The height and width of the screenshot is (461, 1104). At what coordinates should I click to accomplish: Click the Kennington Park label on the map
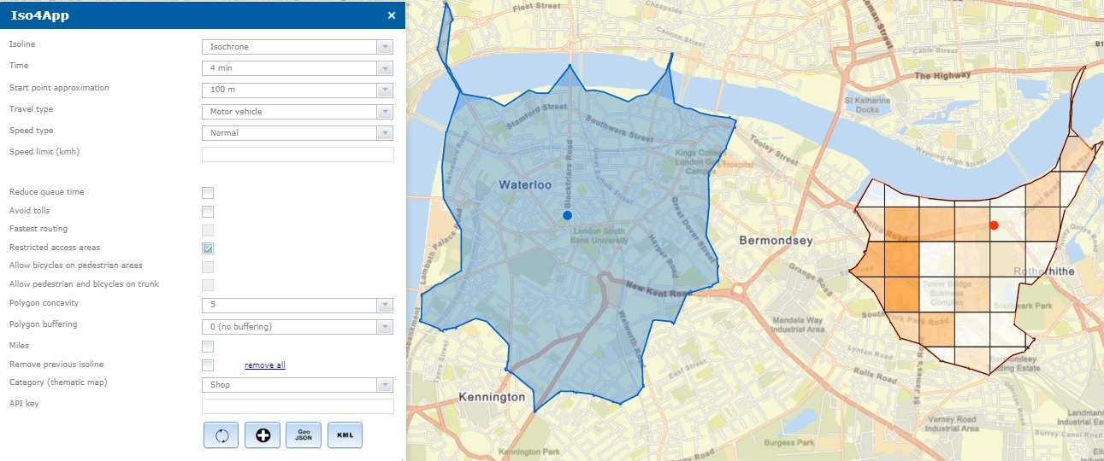click(529, 452)
